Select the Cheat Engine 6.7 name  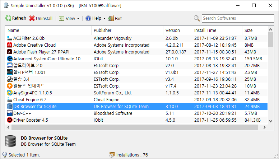pos(30,99)
